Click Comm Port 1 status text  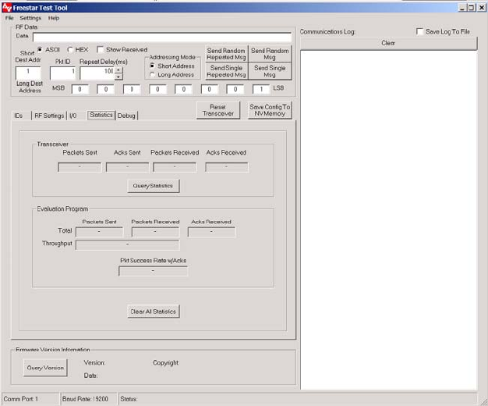click(21, 399)
